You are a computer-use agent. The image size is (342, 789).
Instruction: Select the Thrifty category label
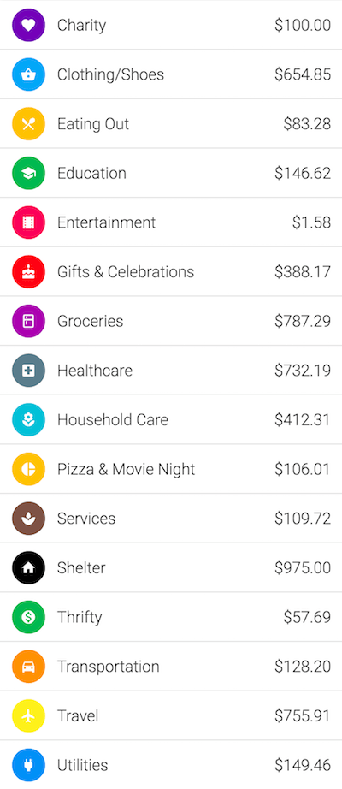(x=80, y=617)
